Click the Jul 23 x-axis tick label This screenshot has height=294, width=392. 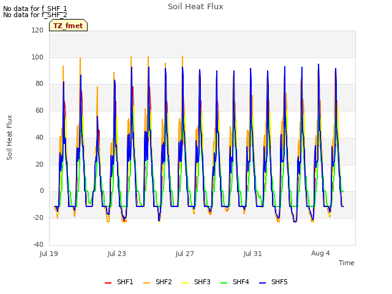tap(117, 254)
